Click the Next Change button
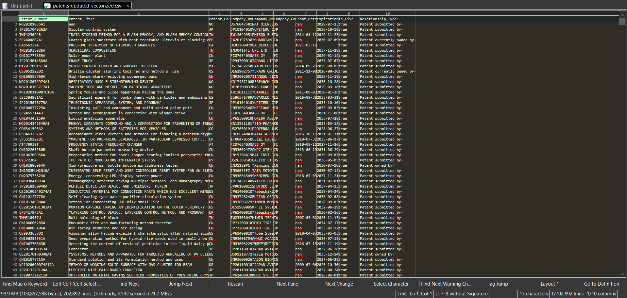This screenshot has height=298, width=627. click(x=339, y=284)
